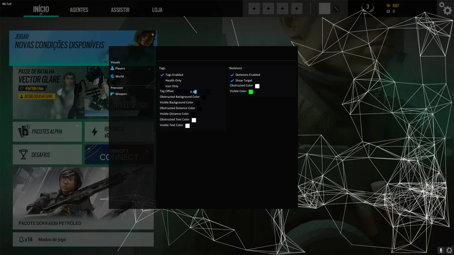Click the Reforços lightning bolt icon
The image size is (454, 255).
point(95,132)
